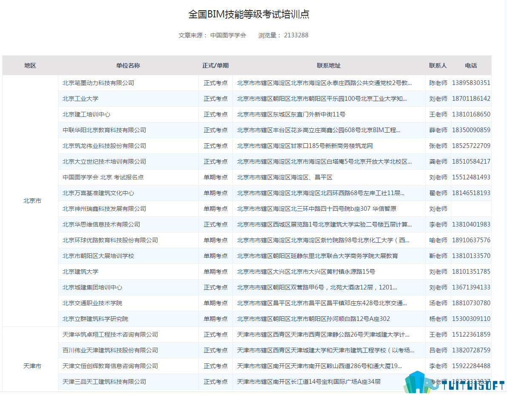The width and height of the screenshot is (507, 397).
Task: Click the 地区 column header
Action: [x=30, y=65]
